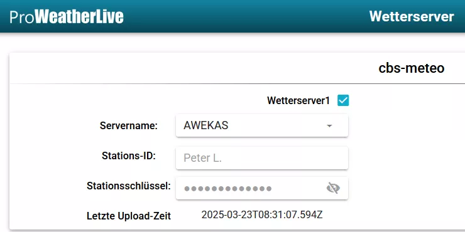Click the masked password dots

(227, 189)
